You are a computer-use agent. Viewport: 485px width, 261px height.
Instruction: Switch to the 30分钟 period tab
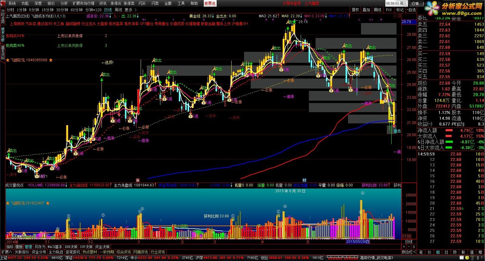pos(62,10)
